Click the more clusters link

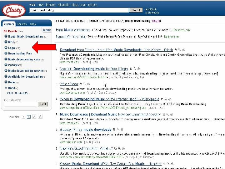(x=10, y=93)
